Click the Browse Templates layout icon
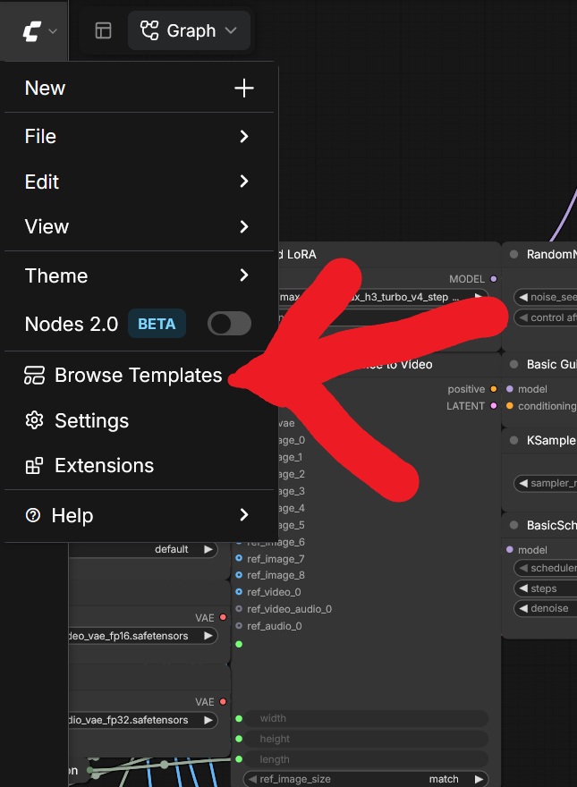 pyautogui.click(x=34, y=376)
